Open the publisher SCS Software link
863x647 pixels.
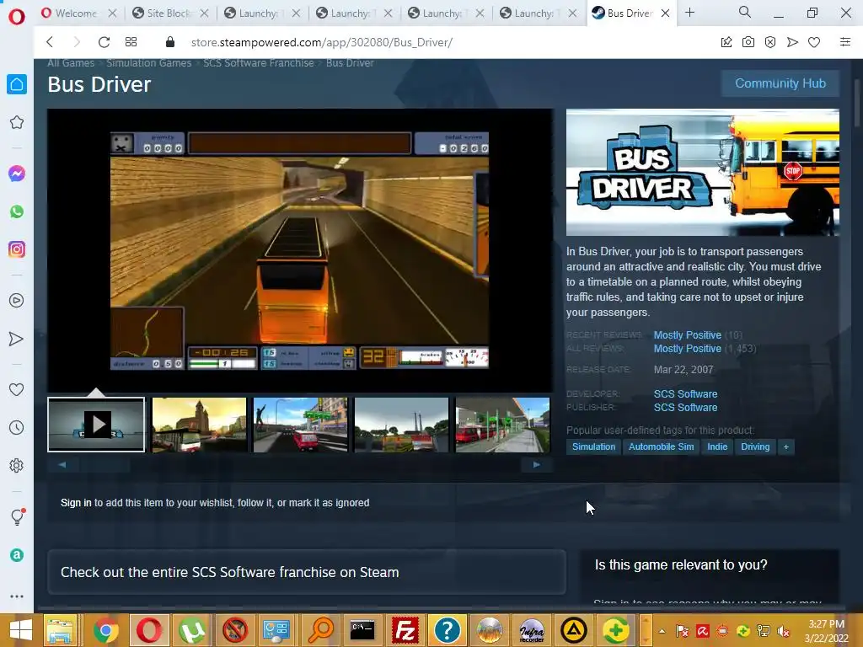(x=685, y=408)
